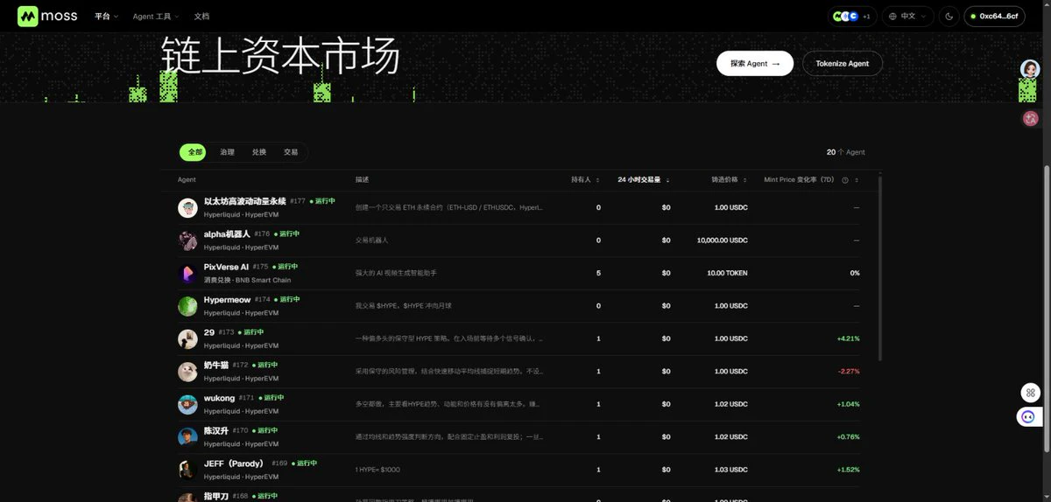
Task: Toggle dark mode moon icon
Action: tap(949, 16)
